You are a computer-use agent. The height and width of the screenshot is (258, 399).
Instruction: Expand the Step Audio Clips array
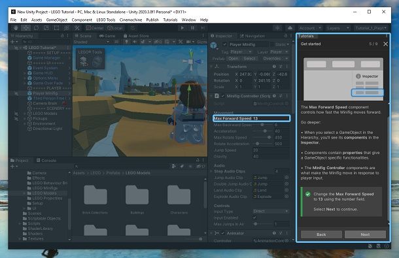tap(211, 171)
